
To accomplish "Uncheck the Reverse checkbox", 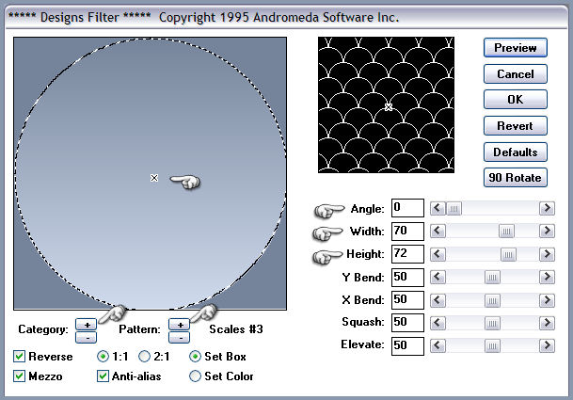I will [20, 356].
